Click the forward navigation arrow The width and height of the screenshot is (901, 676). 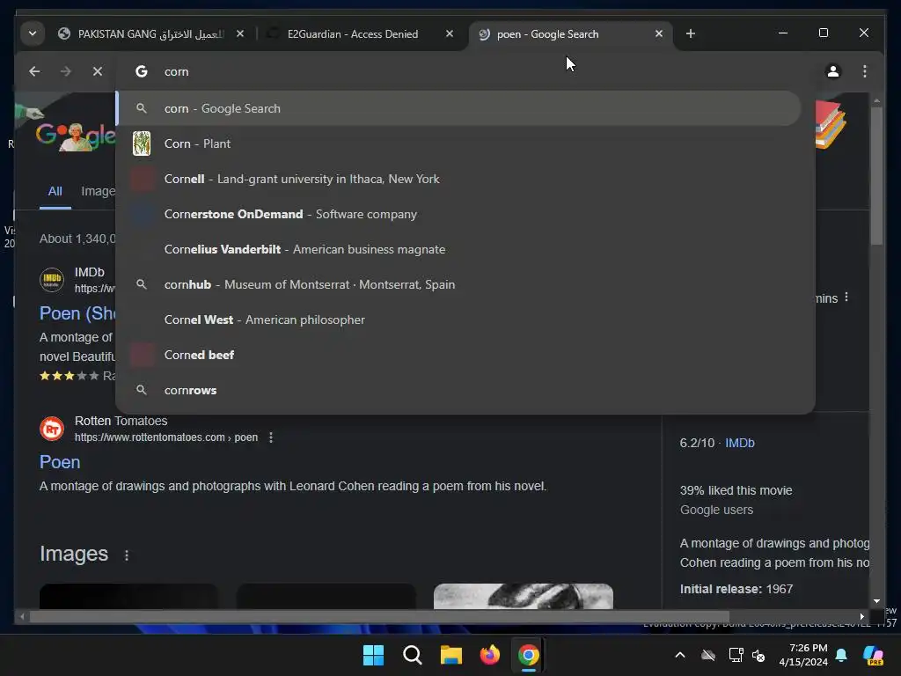pyautogui.click(x=65, y=71)
